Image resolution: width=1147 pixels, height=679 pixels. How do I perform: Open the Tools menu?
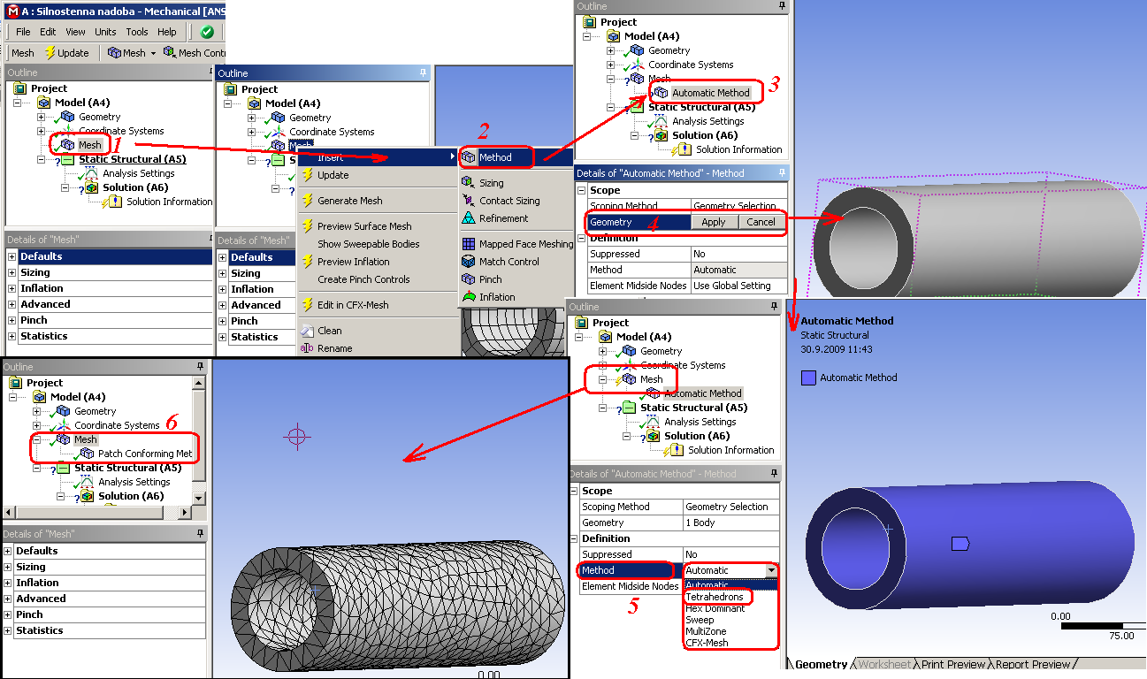(137, 32)
